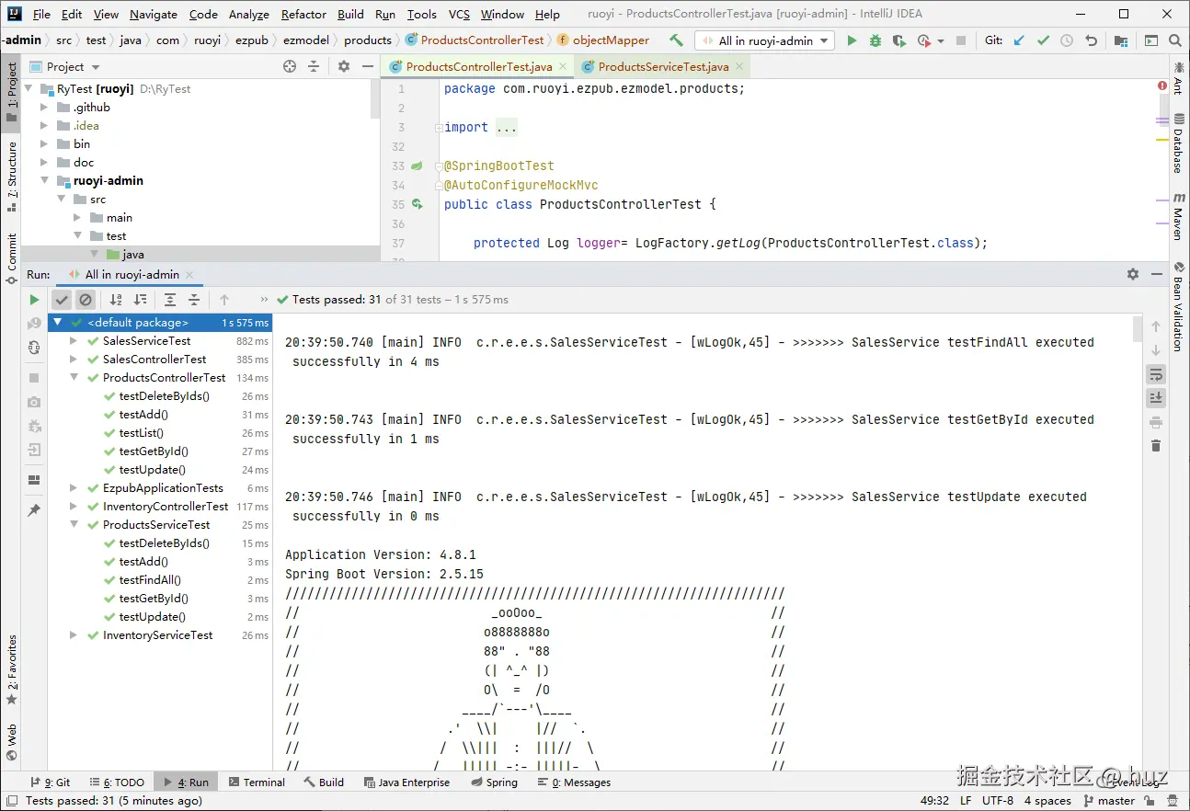
Task: Run tests with Coverage icon
Action: tap(898, 40)
